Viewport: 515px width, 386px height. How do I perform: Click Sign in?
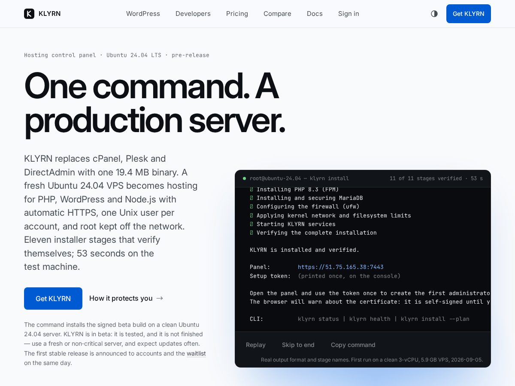[x=348, y=14]
